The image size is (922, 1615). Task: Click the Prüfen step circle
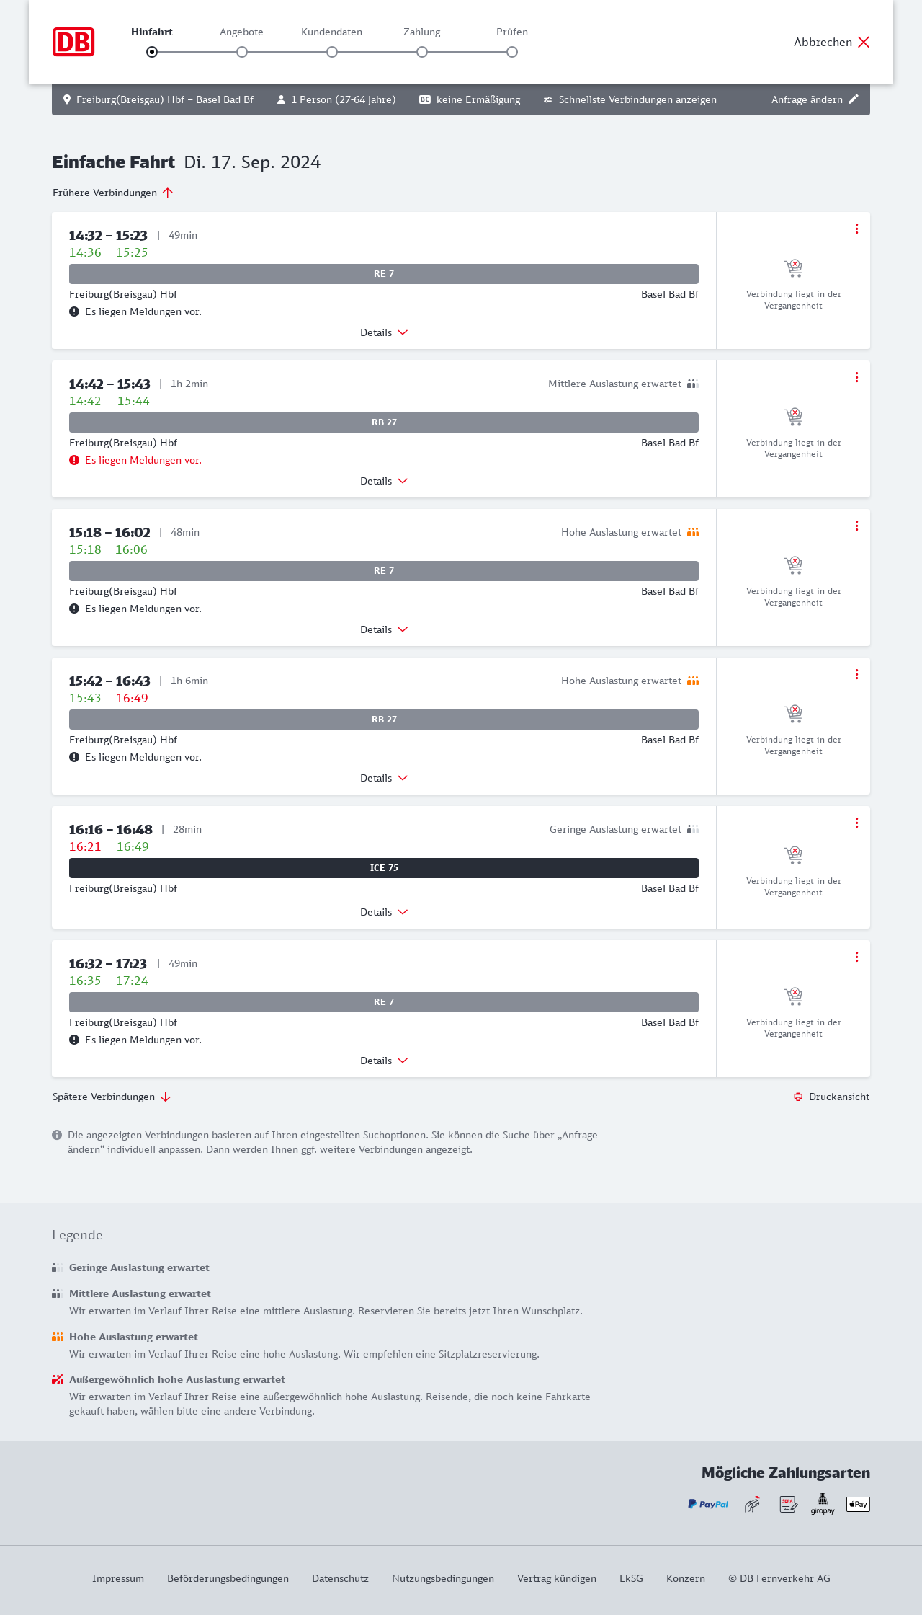point(512,52)
